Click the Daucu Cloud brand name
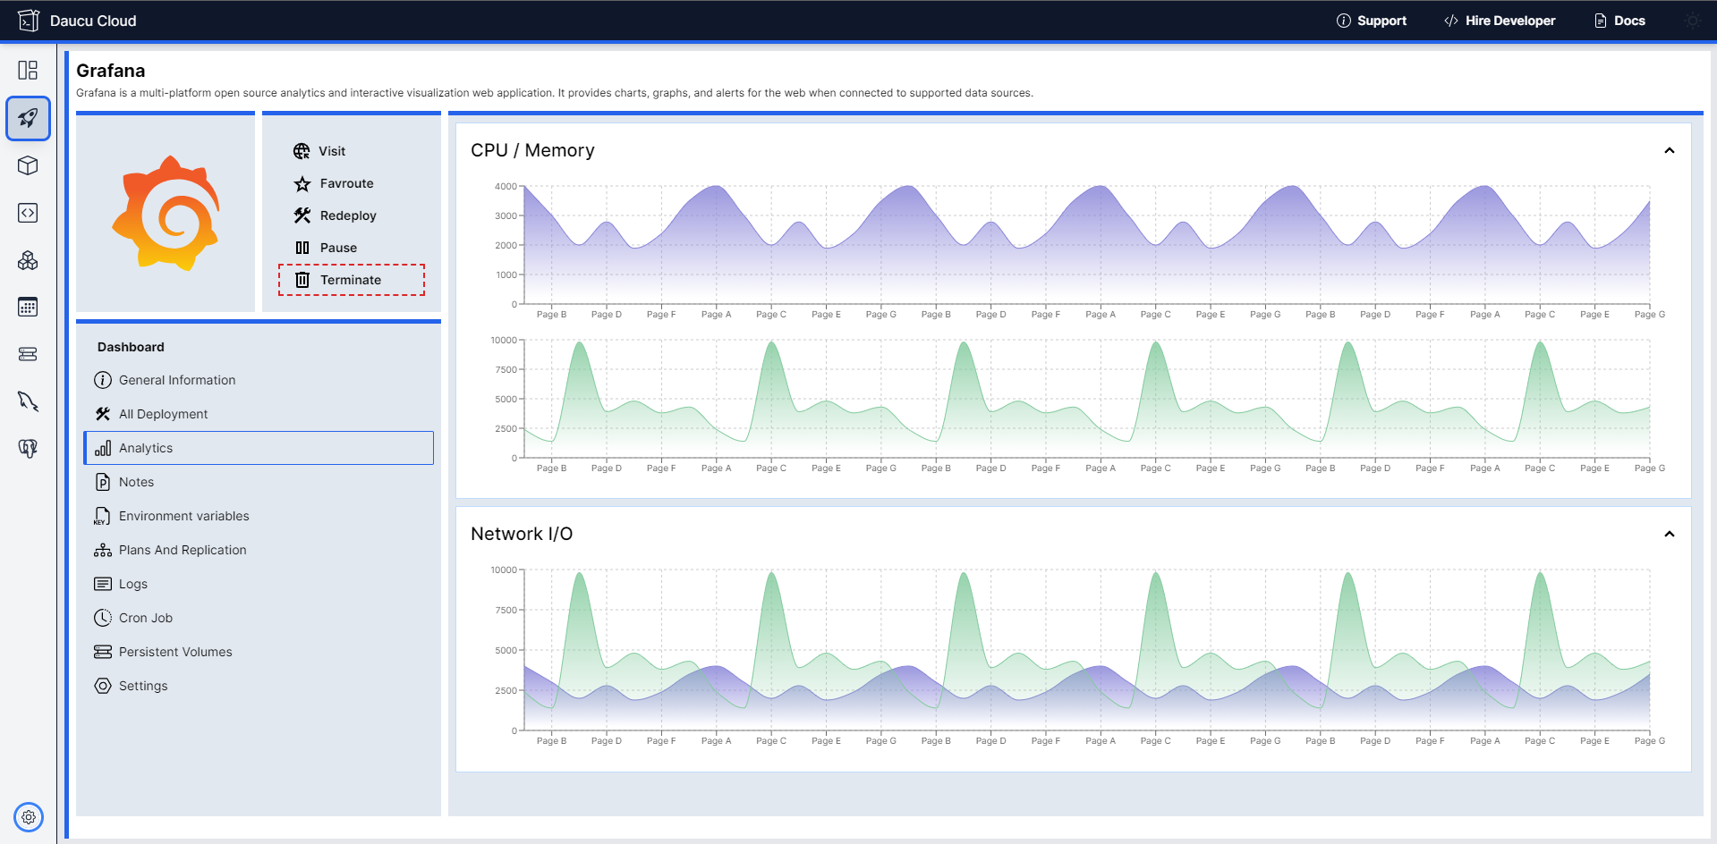Viewport: 1717px width, 844px height. 93,21
